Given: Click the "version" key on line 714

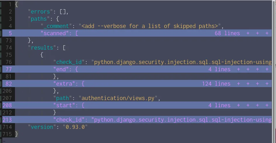Looking at the screenshot, I should point(42,127).
